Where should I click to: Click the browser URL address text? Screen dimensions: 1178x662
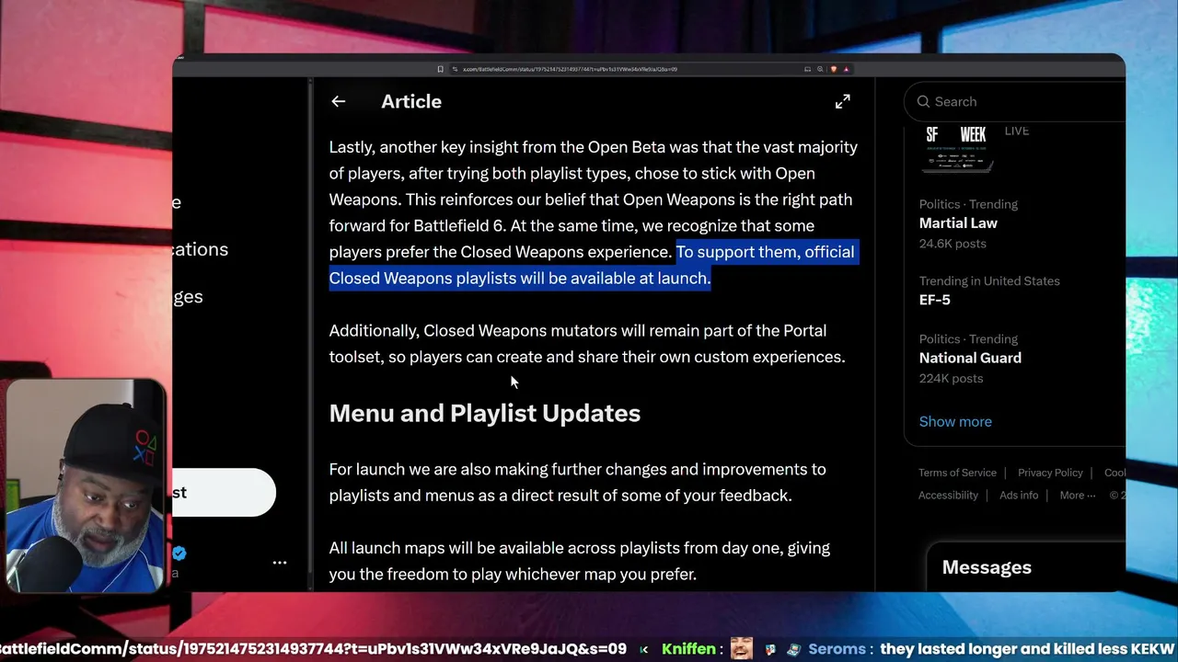pos(570,69)
